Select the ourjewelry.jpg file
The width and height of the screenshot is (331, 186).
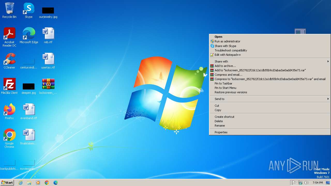(x=48, y=12)
